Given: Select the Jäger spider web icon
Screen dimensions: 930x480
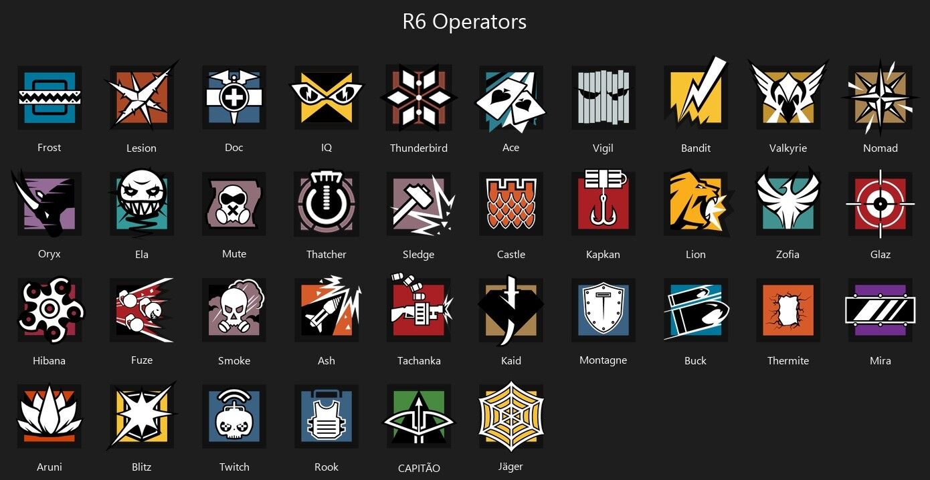Looking at the screenshot, I should coord(511,415).
